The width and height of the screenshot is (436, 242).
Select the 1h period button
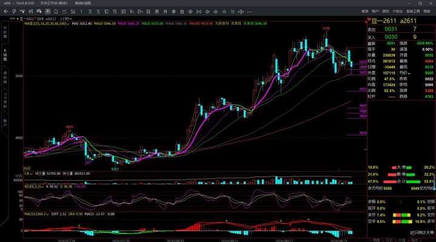[132, 12]
